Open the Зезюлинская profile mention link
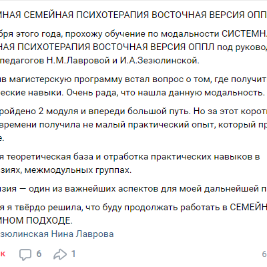The image size is (267, 267). (24, 234)
